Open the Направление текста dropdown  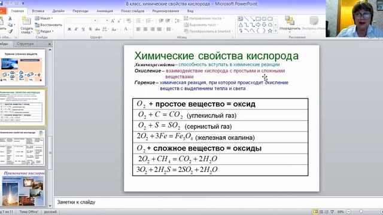pyautogui.click(x=204, y=19)
